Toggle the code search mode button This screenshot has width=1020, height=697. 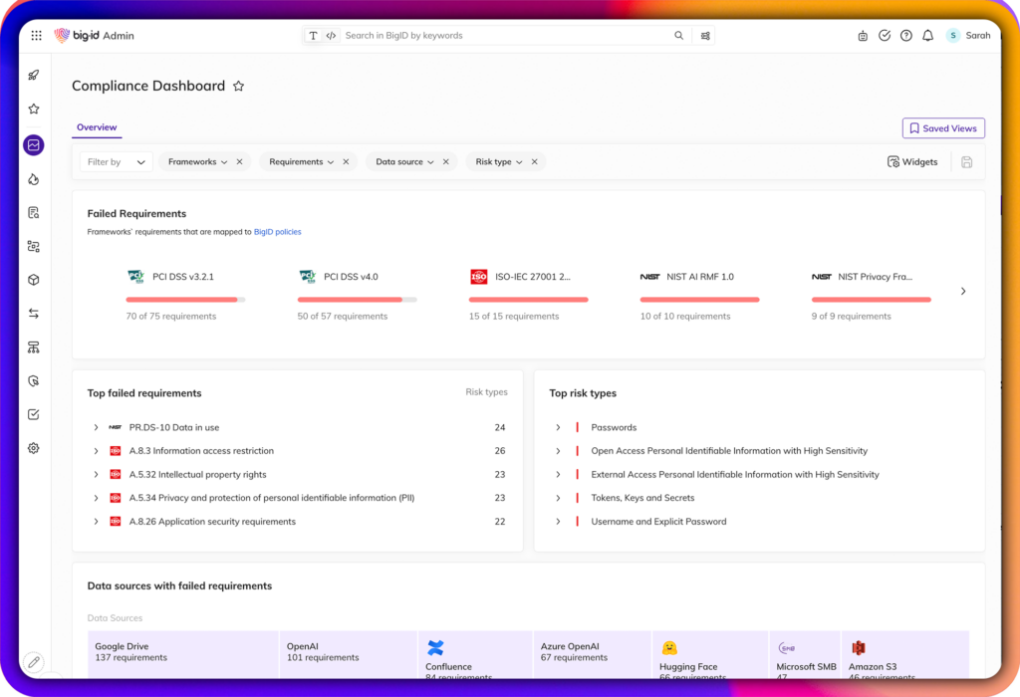[x=331, y=36]
